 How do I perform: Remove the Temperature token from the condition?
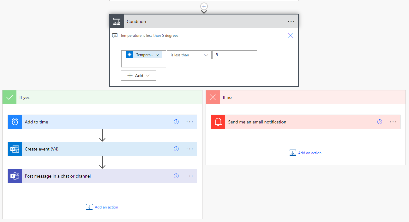tap(158, 55)
